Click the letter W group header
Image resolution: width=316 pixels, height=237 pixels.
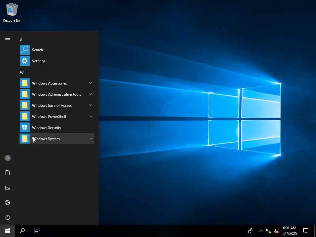22,73
